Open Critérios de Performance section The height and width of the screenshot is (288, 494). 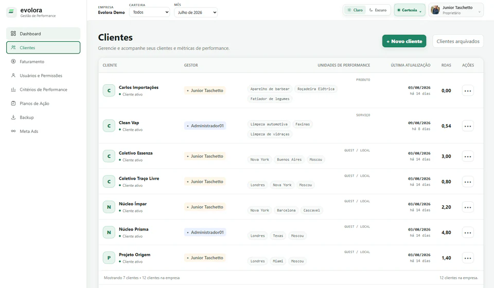43,90
